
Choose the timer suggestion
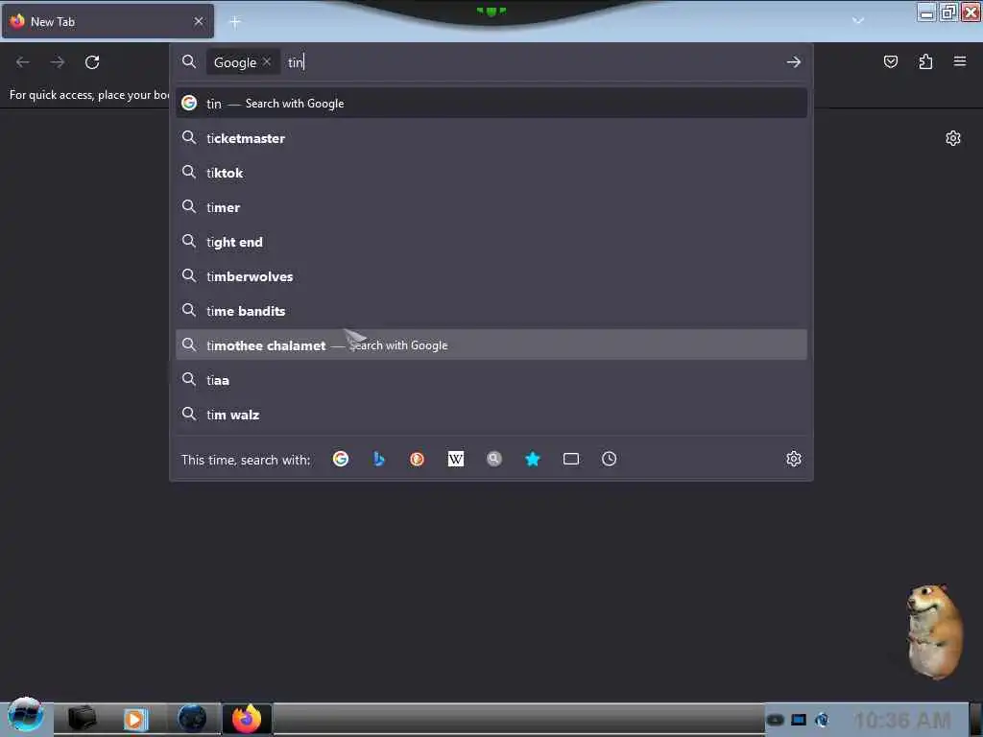491,207
